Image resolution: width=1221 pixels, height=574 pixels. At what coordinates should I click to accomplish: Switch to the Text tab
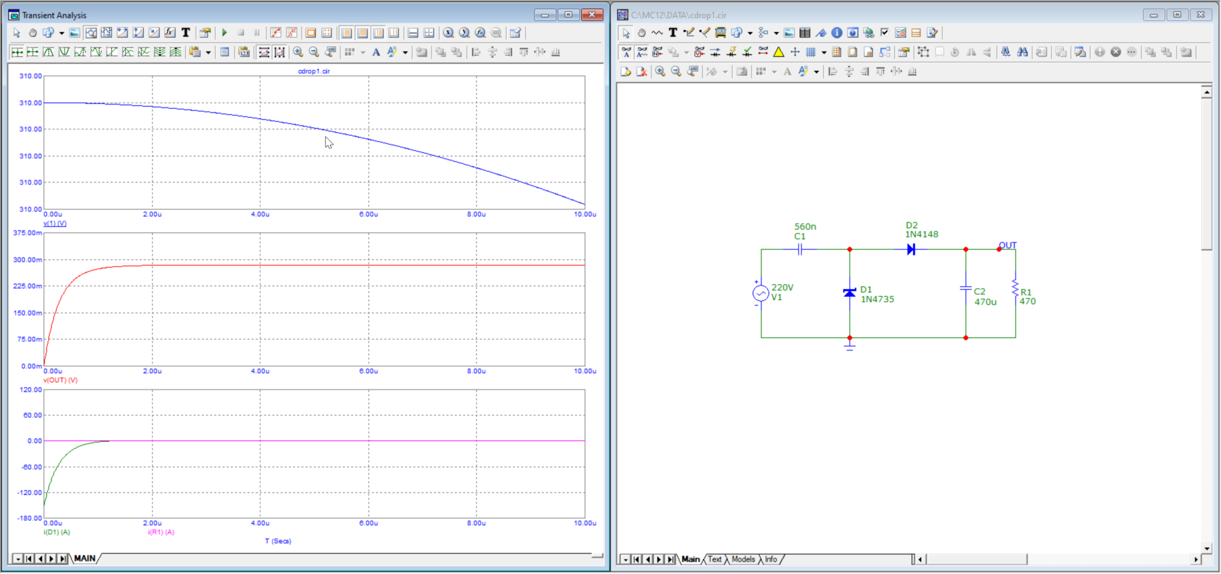click(715, 559)
